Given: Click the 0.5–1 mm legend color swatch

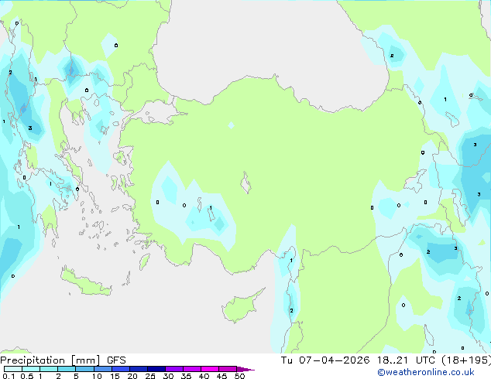Looking at the screenshot, I should [31, 369].
